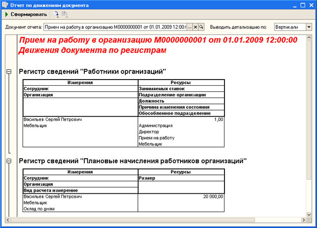Click the Администрация value
Viewport: 317px width, 228px height.
pos(155,125)
